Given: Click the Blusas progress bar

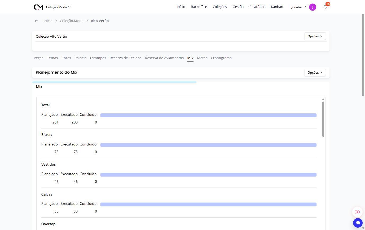Looking at the screenshot, I should pos(208,145).
